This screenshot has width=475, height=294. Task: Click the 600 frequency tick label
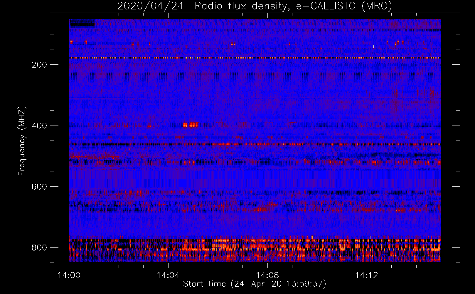pyautogui.click(x=39, y=187)
